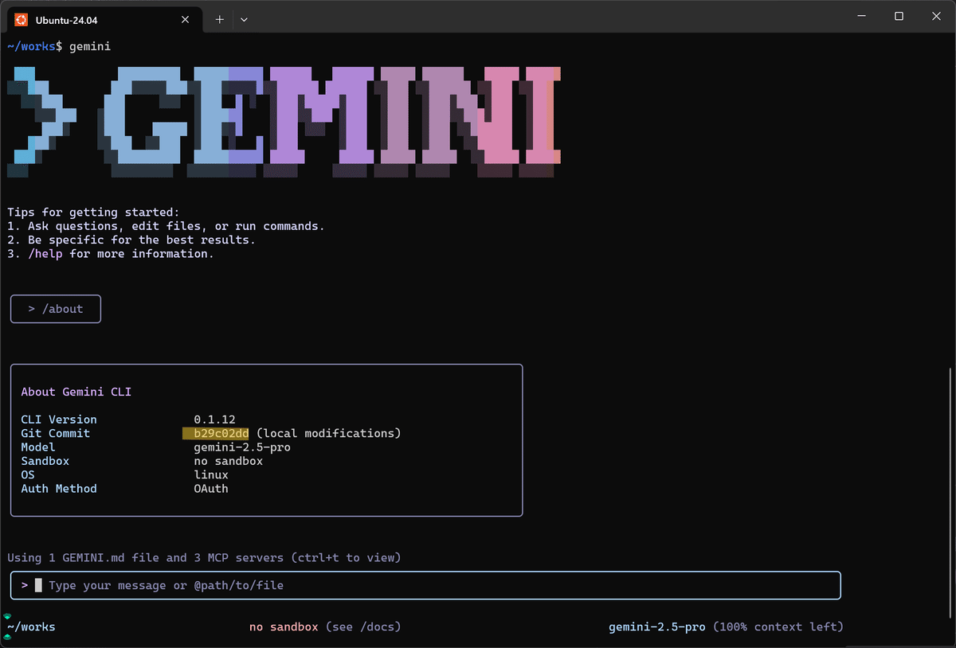Click the Ubuntu logo on the terminal tab

pos(20,19)
